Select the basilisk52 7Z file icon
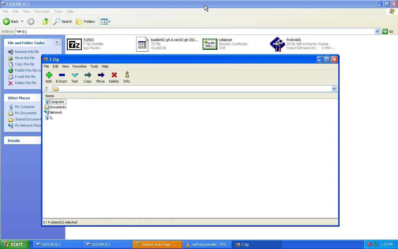Screen dimensions: 398x249 pyautogui.click(x=142, y=44)
